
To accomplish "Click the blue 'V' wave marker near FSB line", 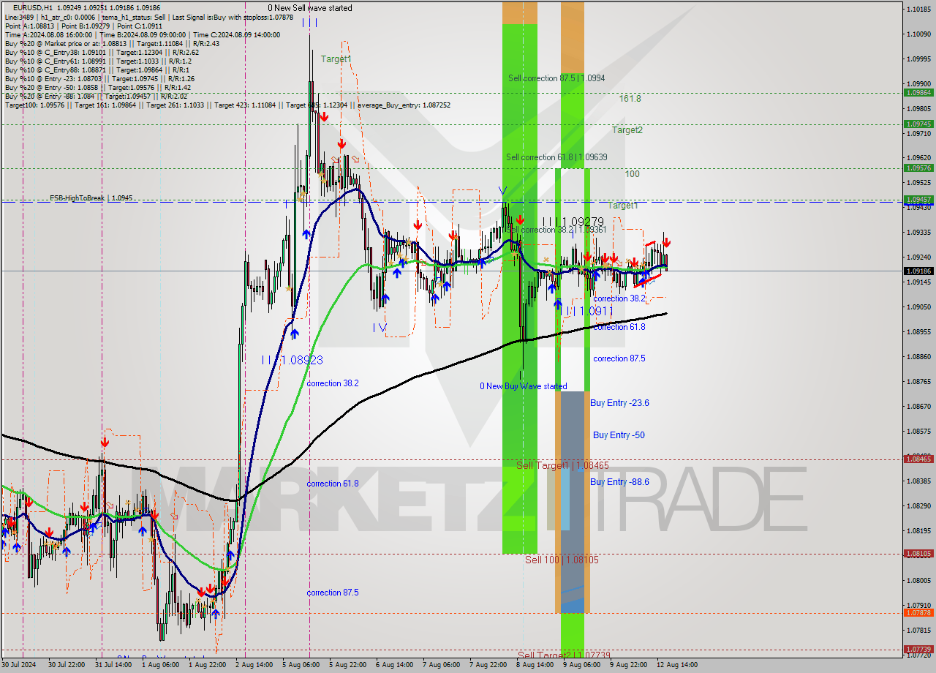I will 502,190.
